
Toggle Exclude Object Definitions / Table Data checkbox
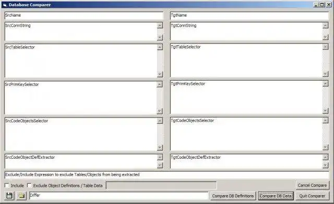tap(29, 185)
